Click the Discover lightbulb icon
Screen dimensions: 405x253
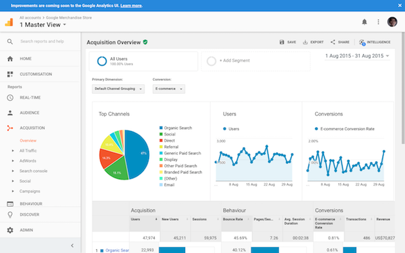click(x=10, y=214)
